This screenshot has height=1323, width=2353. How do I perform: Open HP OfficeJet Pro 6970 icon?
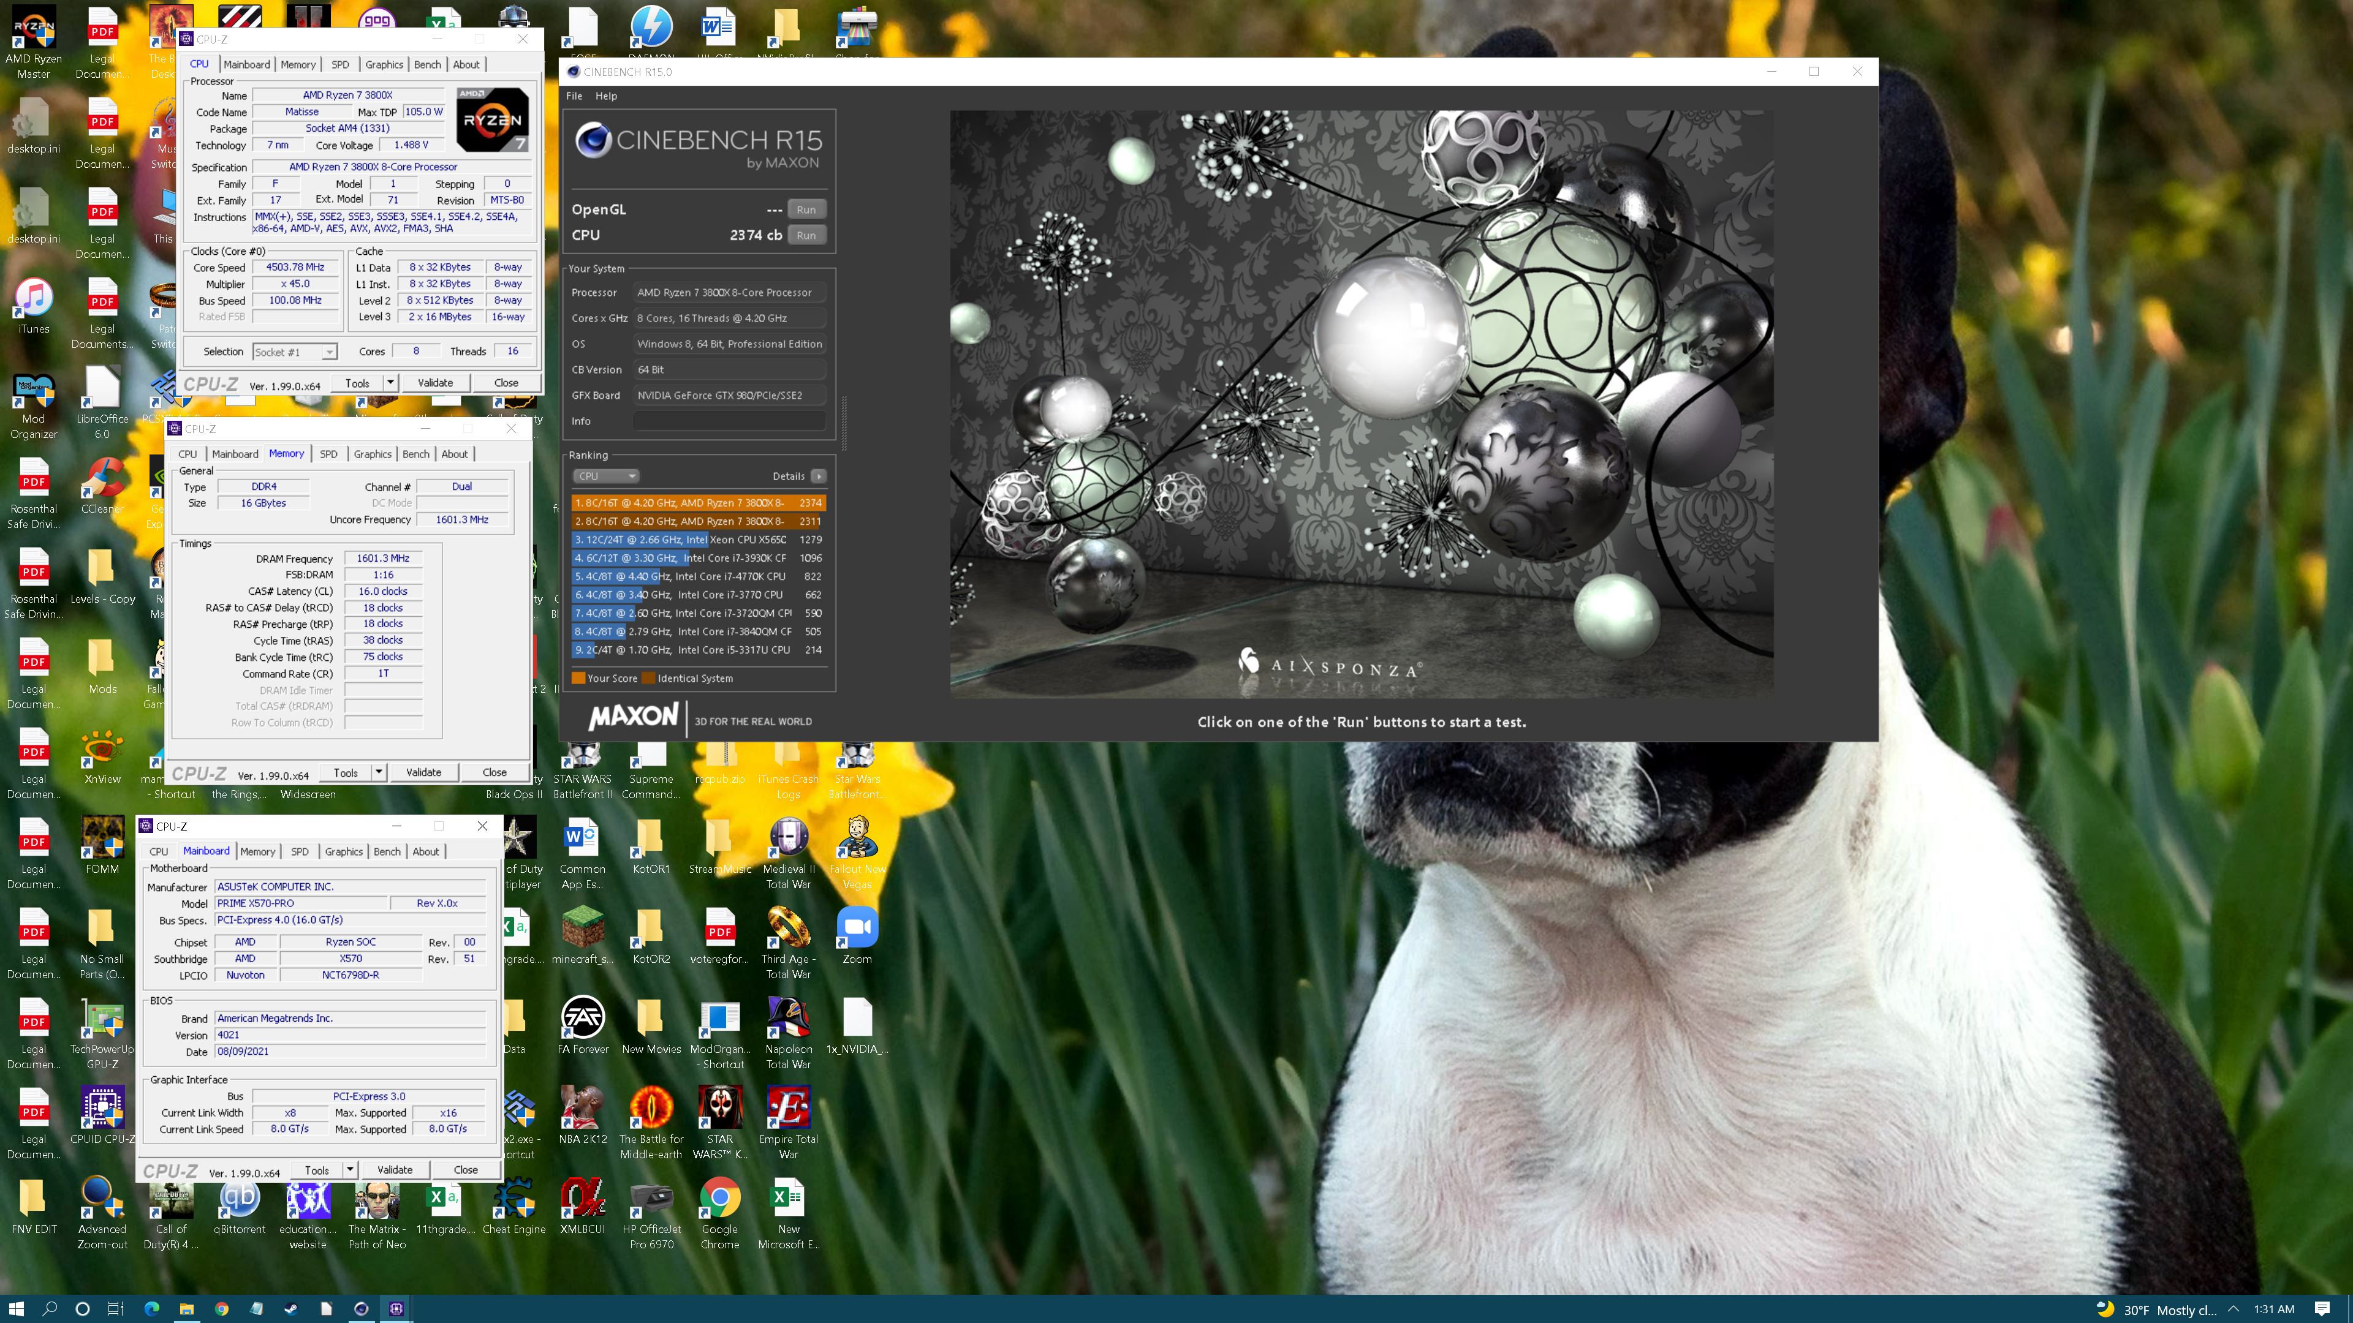tap(651, 1213)
